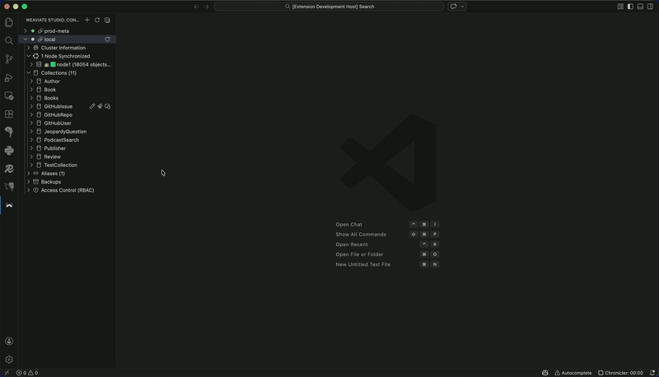Click Chronicler: 00:00 in status bar
Image resolution: width=659 pixels, height=377 pixels.
(x=620, y=373)
